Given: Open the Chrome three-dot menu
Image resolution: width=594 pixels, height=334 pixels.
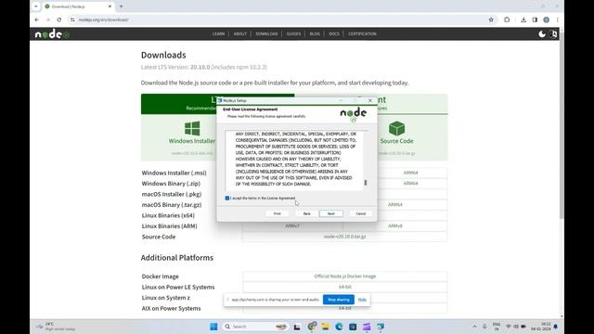Looking at the screenshot, I should (x=557, y=19).
